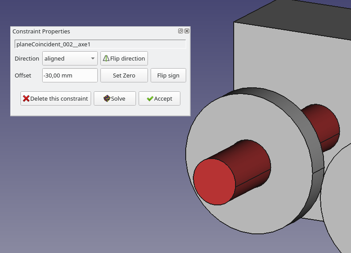The height and width of the screenshot is (253, 351).
Task: Select the red circular end face of the axle
Action: point(214,182)
